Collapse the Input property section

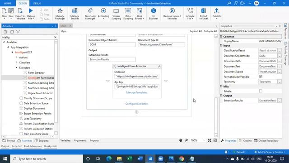tap(221, 45)
